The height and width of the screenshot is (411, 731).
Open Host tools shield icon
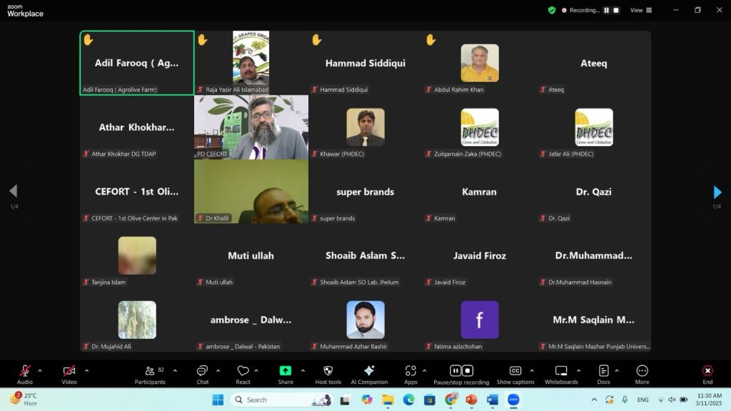click(328, 374)
